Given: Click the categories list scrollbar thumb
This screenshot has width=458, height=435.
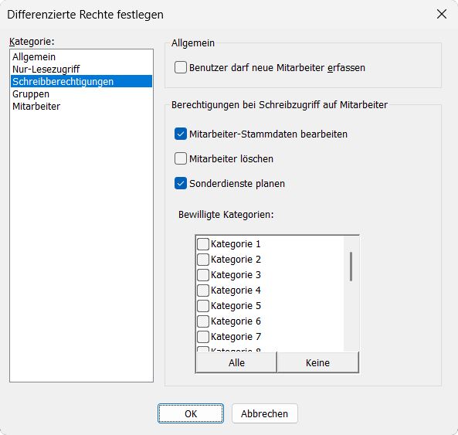Looking at the screenshot, I should click(351, 267).
